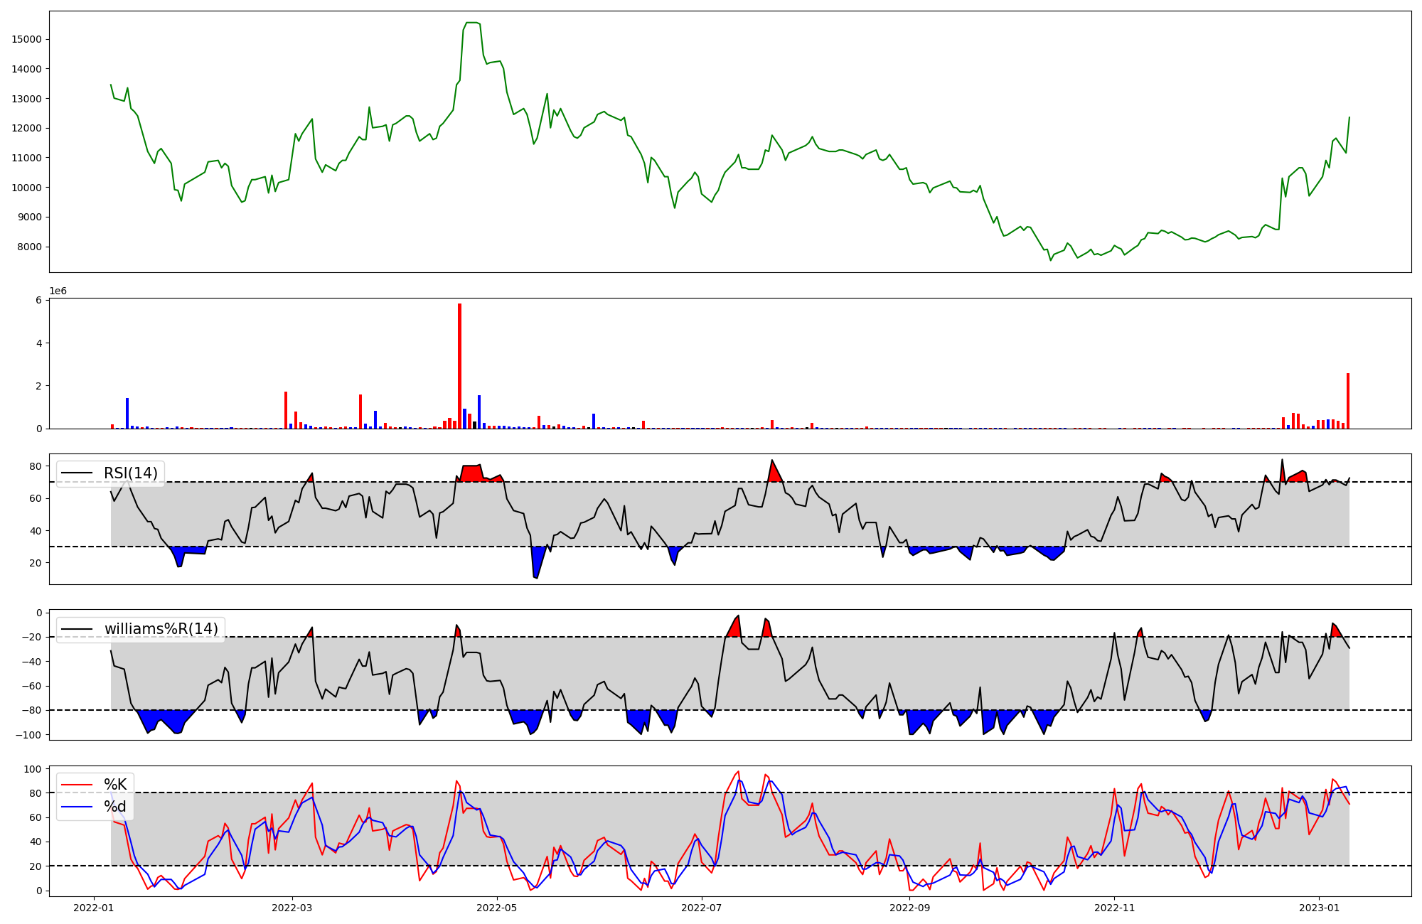Click the 2022-07 x-axis date label

702,908
